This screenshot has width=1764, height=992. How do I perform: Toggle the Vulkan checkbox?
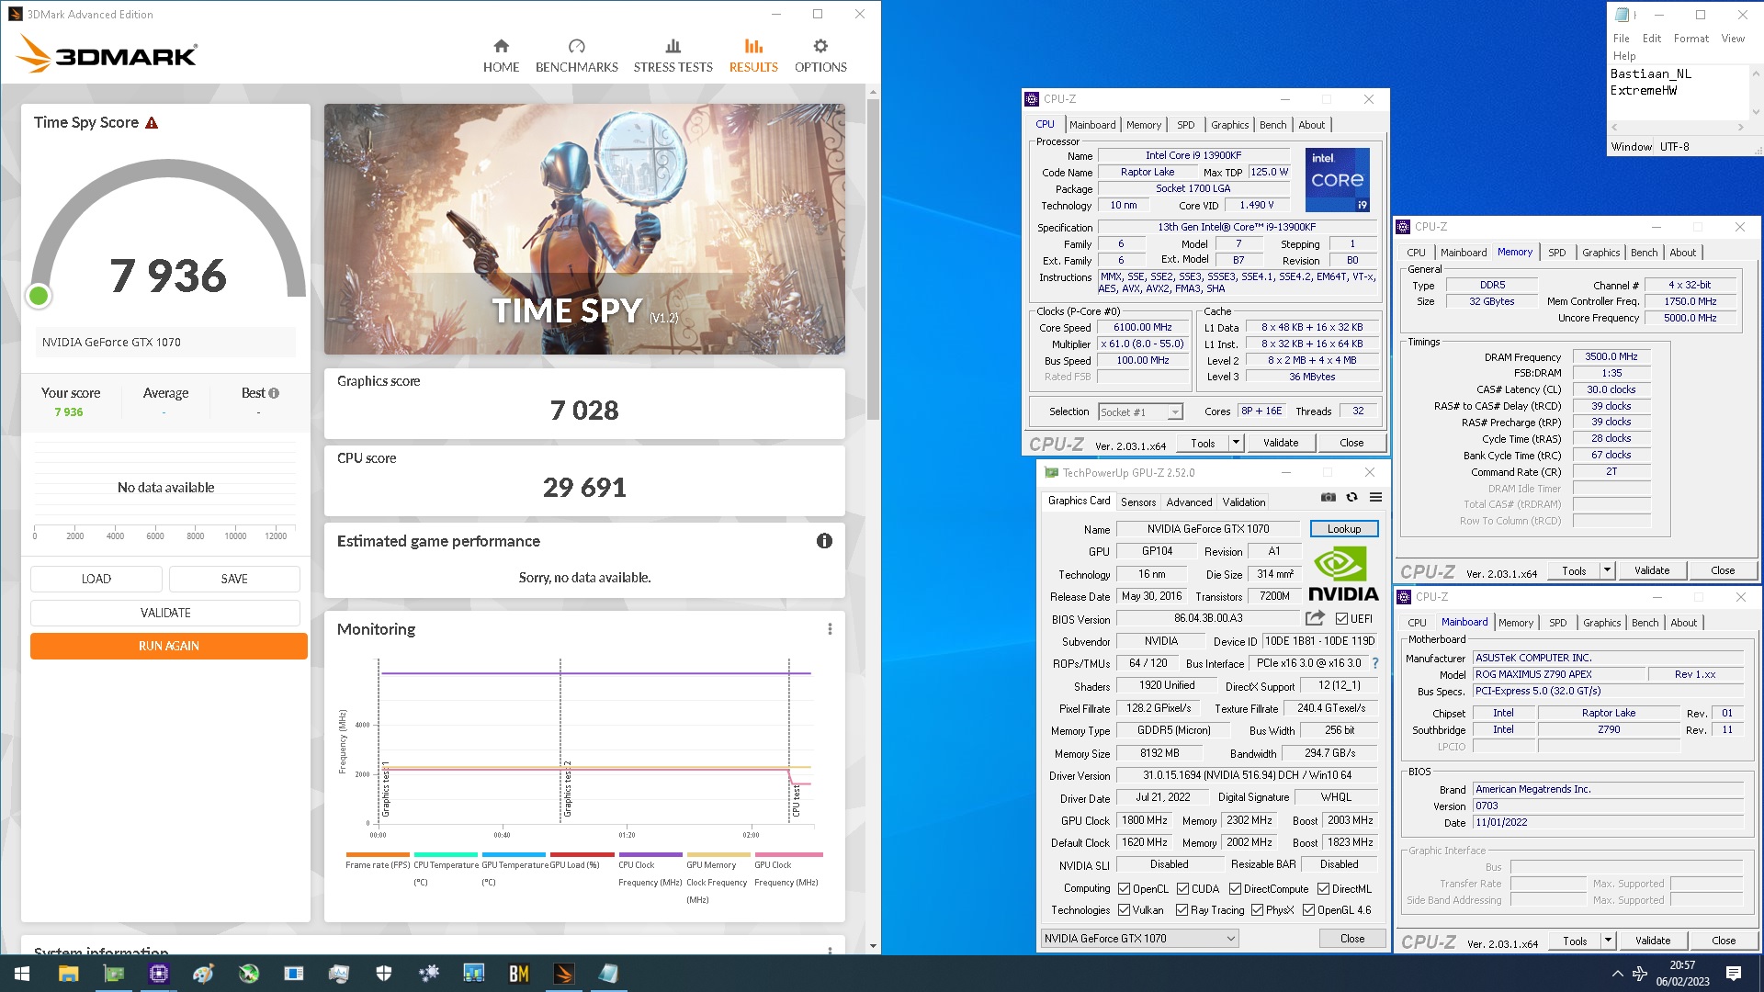[1124, 910]
